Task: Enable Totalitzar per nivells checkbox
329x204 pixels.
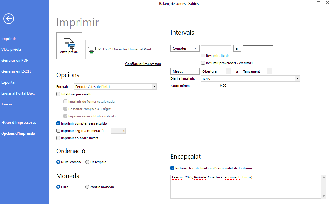Action: [x=58, y=94]
